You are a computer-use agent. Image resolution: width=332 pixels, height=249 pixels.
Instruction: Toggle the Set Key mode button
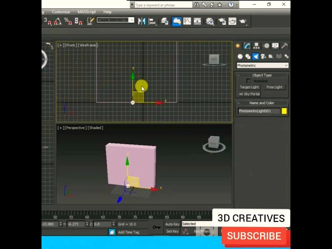point(172,231)
